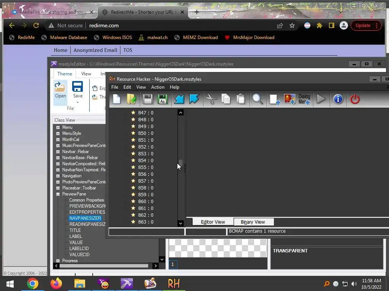Click Home link on RedirectMe page
The width and height of the screenshot is (389, 291).
pyautogui.click(x=60, y=50)
